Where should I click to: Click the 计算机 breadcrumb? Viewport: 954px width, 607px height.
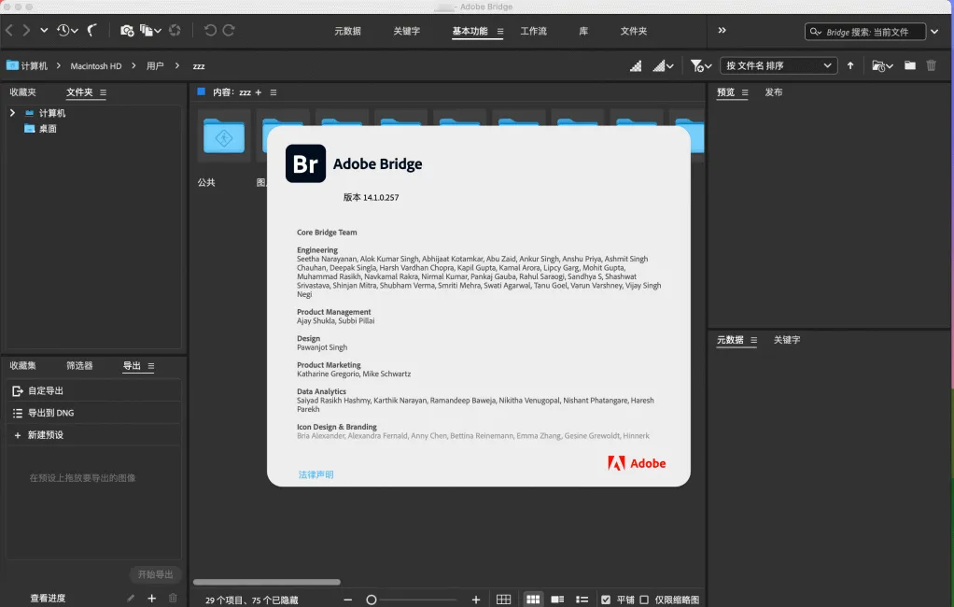(27, 65)
